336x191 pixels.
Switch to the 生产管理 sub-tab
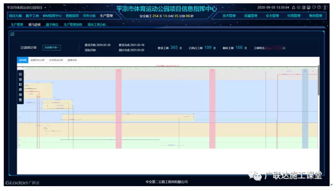tap(17, 24)
